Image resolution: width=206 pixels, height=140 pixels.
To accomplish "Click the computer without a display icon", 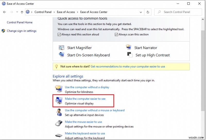I will coord(59,89).
